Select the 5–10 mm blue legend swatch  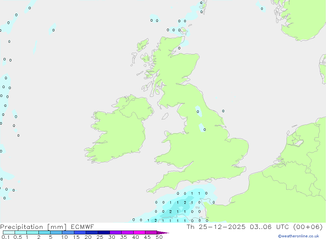pos(56,233)
